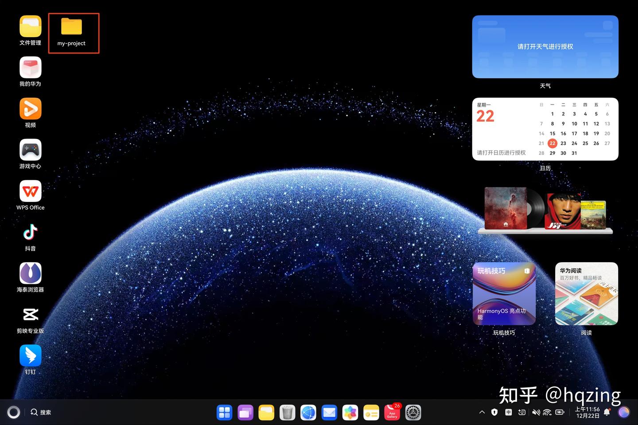Toggle Wi-Fi from the system tray
638x425 pixels.
pos(547,412)
